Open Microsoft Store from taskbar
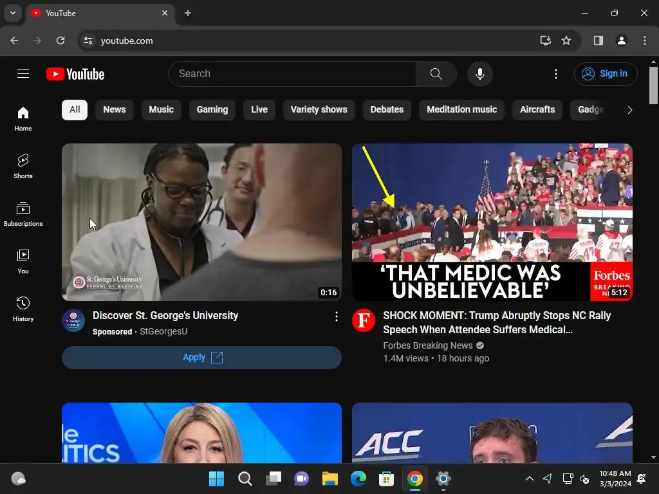Screen dimensions: 659x494 pyautogui.click(x=386, y=479)
